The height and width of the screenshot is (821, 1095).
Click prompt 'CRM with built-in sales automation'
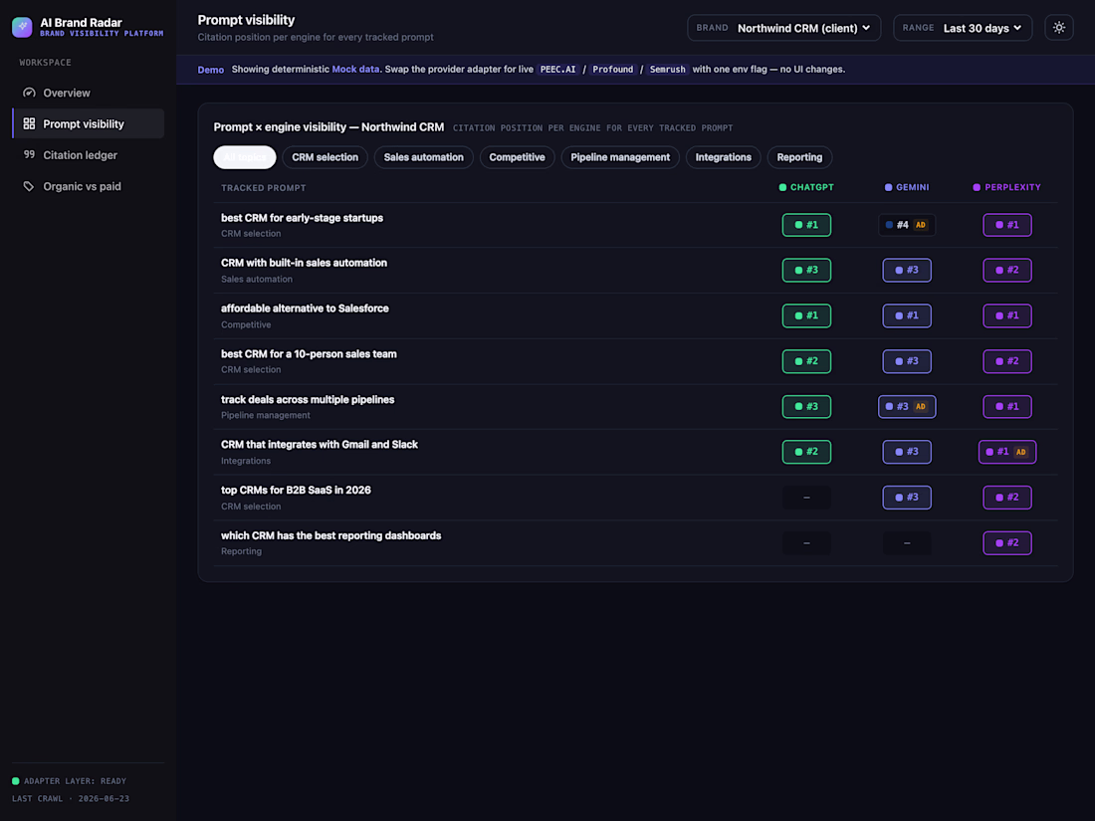coord(304,263)
